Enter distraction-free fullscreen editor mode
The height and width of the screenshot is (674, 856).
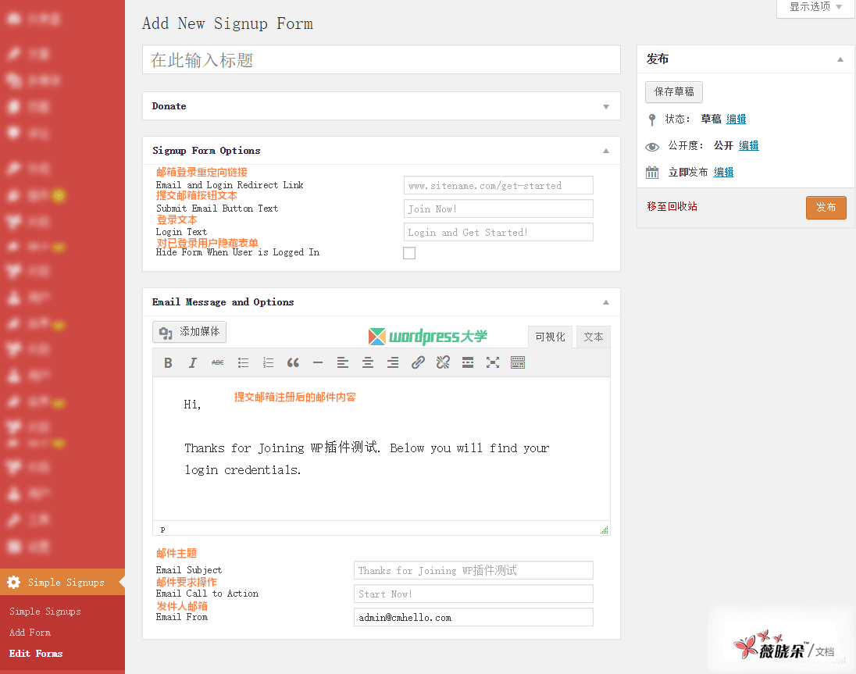pos(493,362)
